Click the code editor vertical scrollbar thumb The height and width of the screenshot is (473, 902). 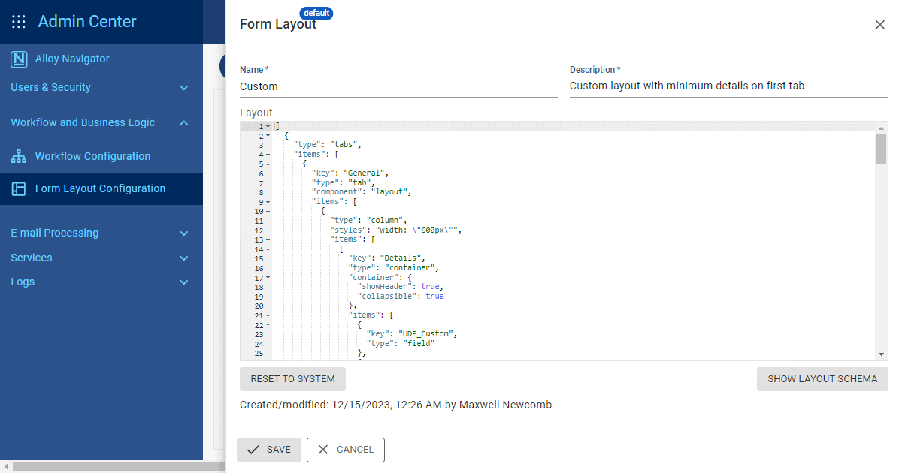(882, 148)
